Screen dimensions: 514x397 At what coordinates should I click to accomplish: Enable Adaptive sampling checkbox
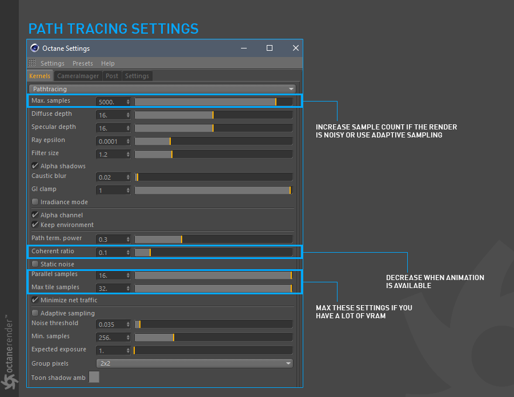tap(35, 313)
